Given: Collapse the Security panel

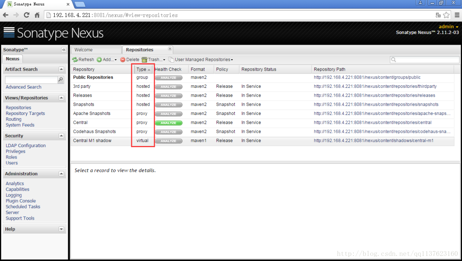Looking at the screenshot, I should pos(61,136).
